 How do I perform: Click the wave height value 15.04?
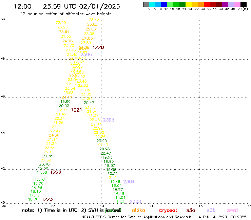pos(120,197)
